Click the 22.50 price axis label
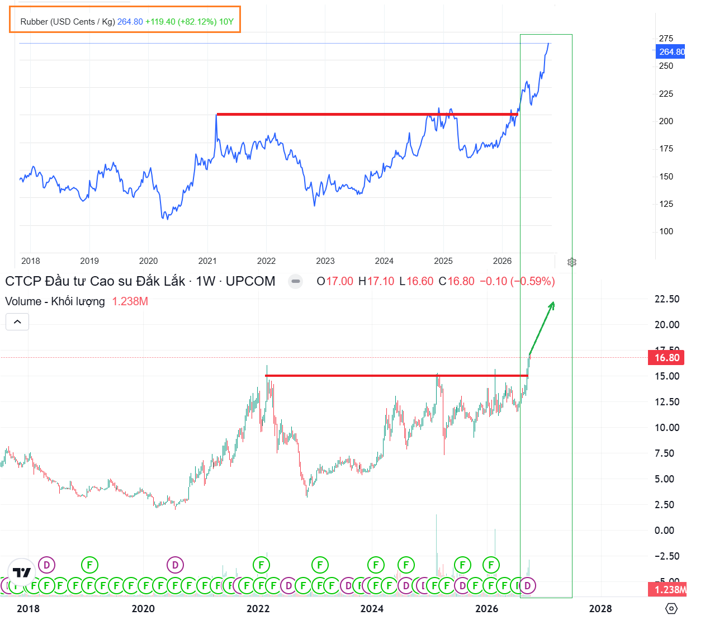The height and width of the screenshot is (620, 705). (667, 299)
